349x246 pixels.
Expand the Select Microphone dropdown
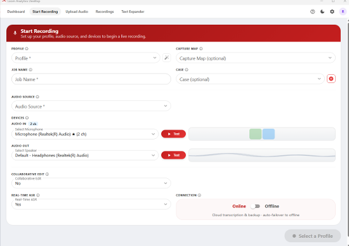click(x=85, y=134)
